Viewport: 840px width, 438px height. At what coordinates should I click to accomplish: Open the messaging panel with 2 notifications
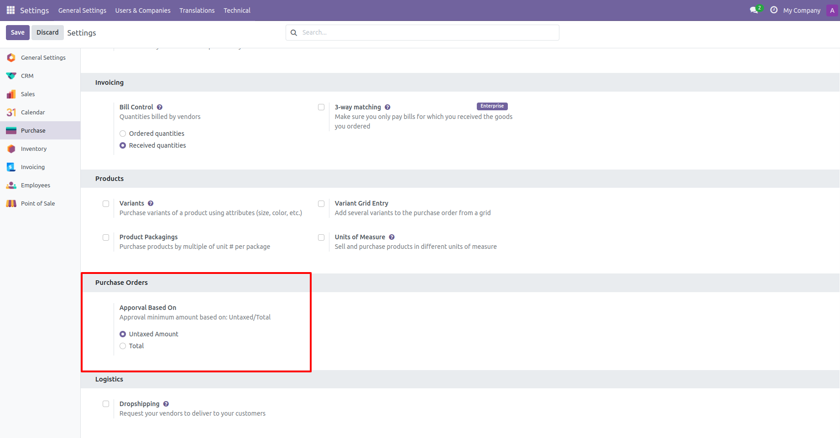753,10
